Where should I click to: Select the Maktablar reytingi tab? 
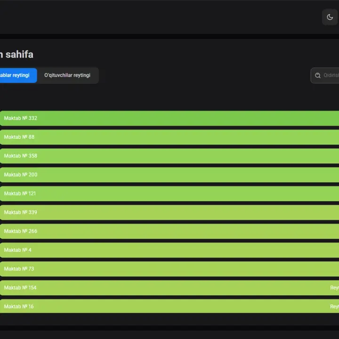(x=18, y=75)
